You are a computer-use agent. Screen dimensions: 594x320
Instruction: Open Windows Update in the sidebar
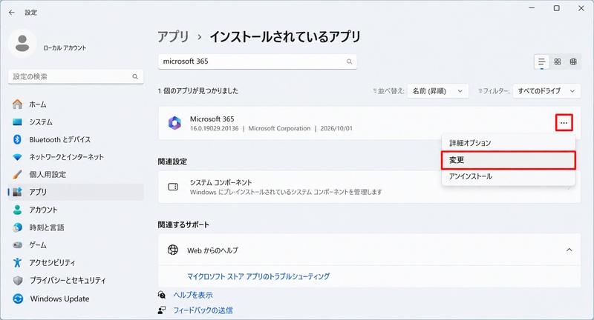(x=76, y=299)
